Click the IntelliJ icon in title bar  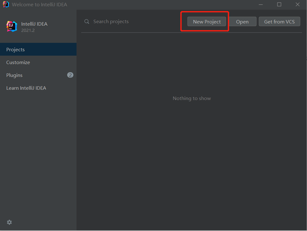pos(6,4)
